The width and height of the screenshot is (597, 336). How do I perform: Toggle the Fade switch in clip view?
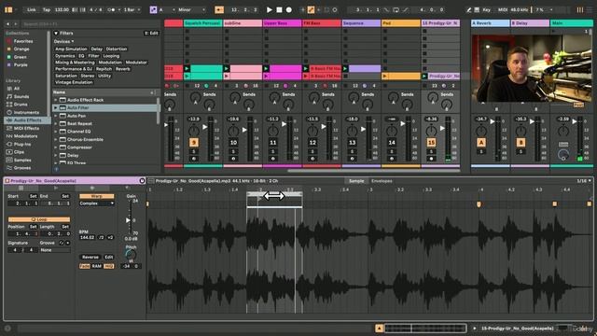(85, 266)
